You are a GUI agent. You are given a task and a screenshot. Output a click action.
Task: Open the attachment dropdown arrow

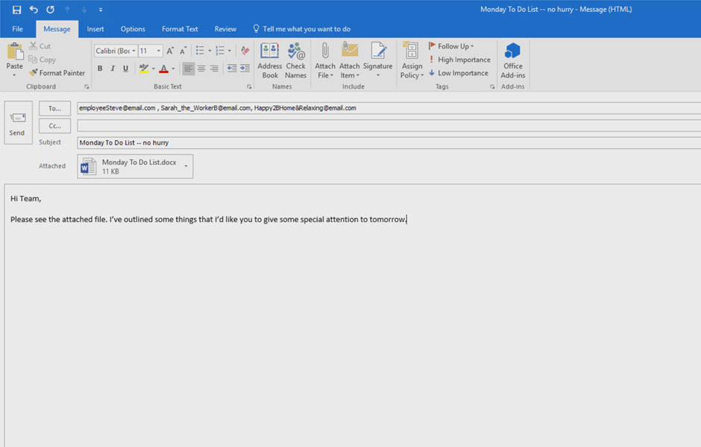[x=186, y=166]
